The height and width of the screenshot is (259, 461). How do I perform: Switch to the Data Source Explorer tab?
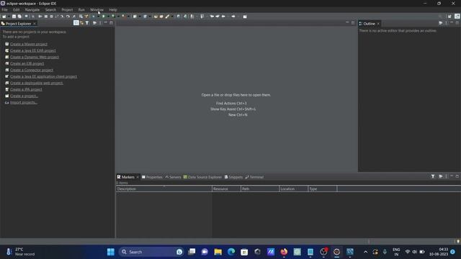tap(202, 177)
